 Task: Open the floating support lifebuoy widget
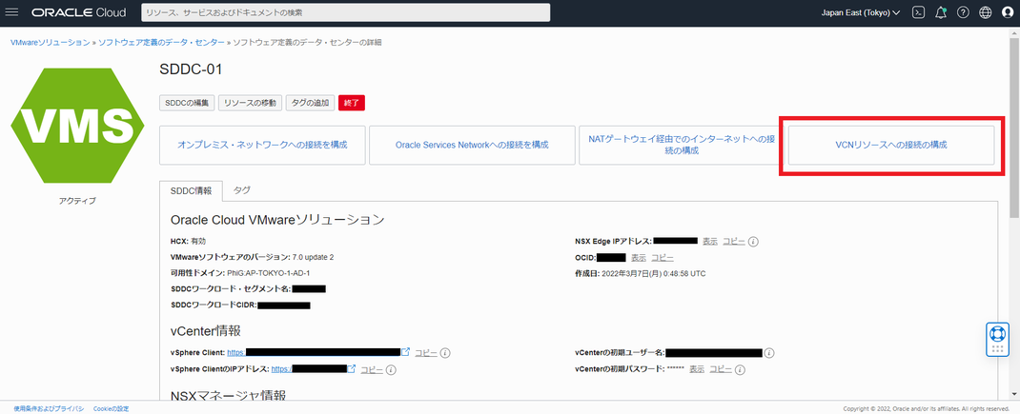pos(997,339)
